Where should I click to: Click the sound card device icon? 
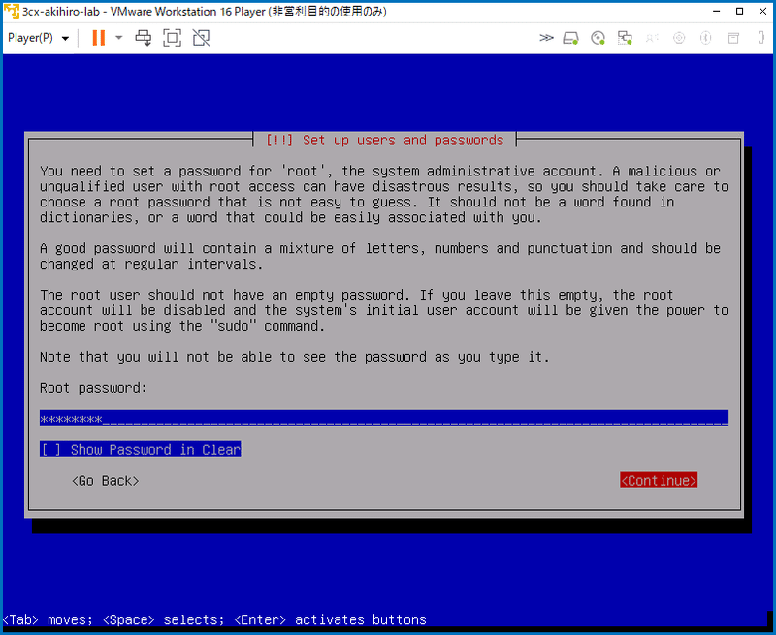tap(679, 38)
